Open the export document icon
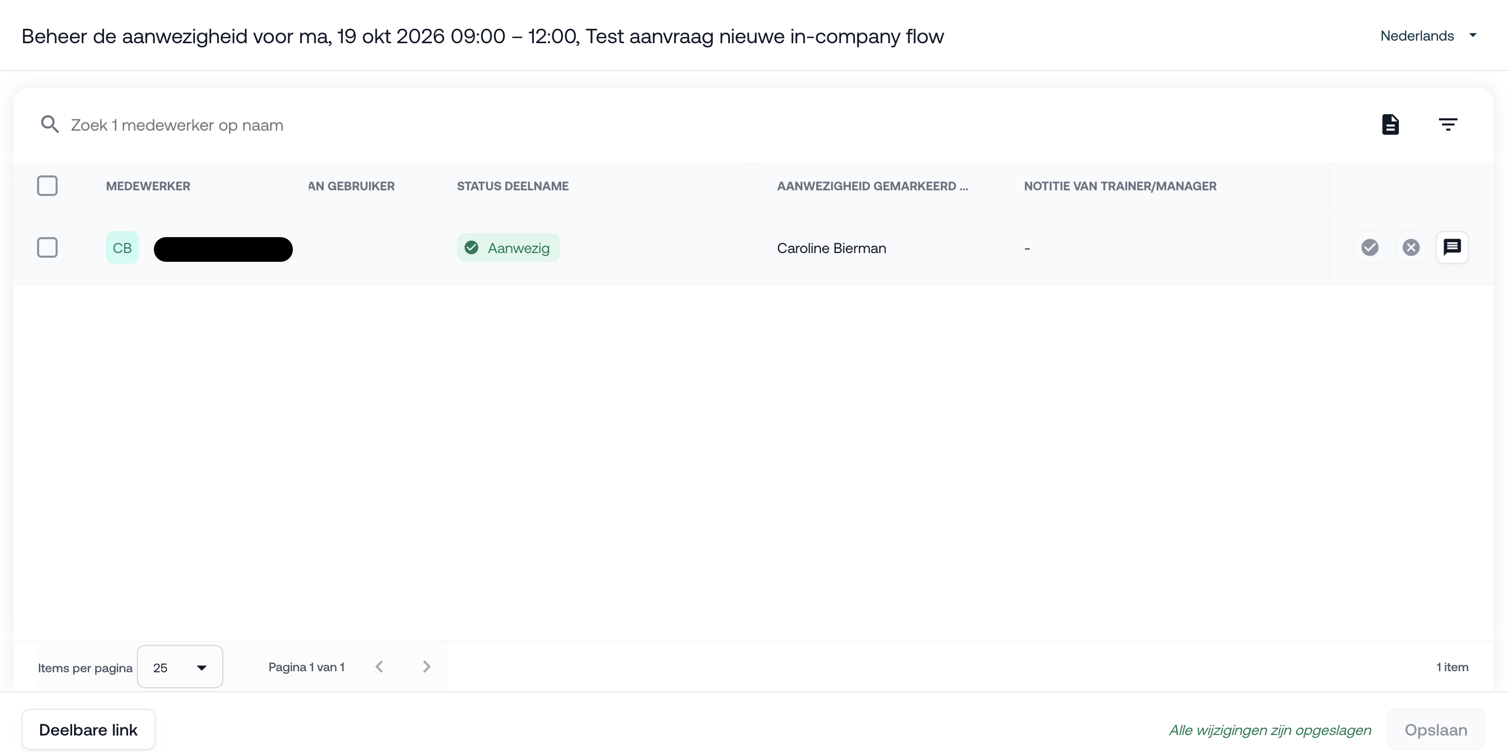Viewport: 1509px width, 752px height. pyautogui.click(x=1390, y=124)
